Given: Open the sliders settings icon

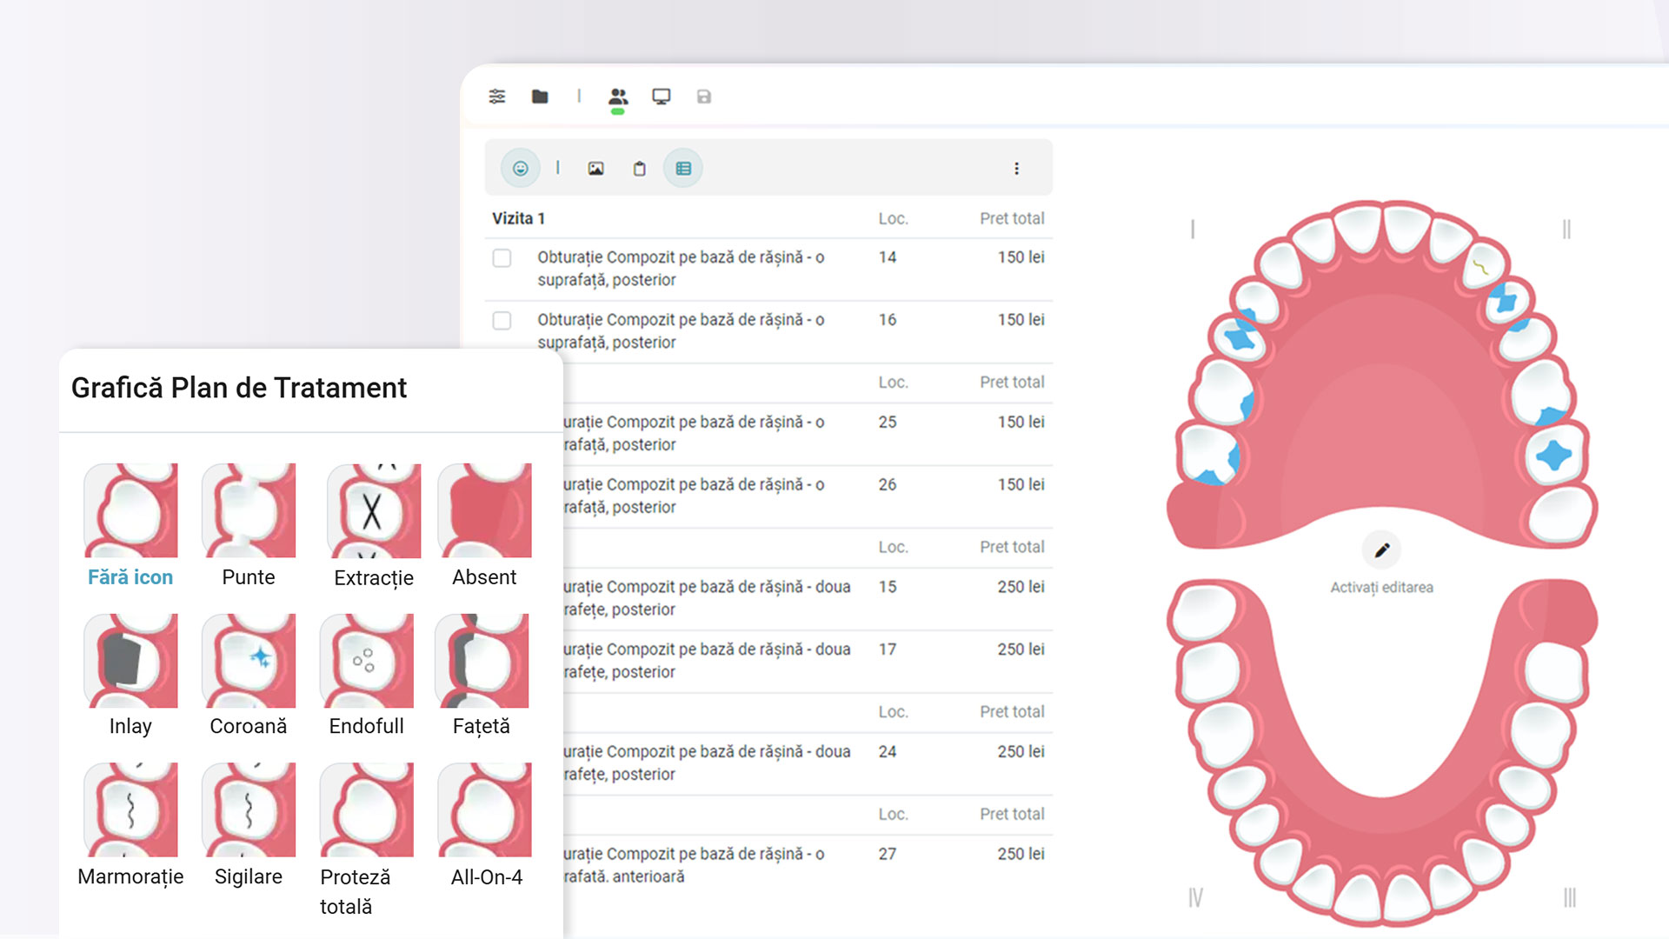Looking at the screenshot, I should pos(497,97).
